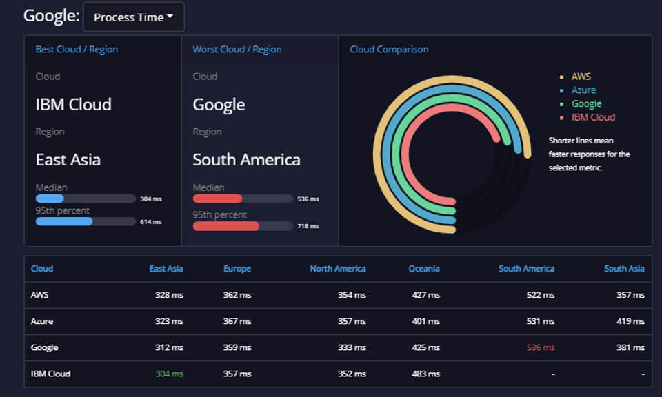Image resolution: width=662 pixels, height=397 pixels.
Task: Click the AWS 354 ms North America cell
Action: click(352, 295)
